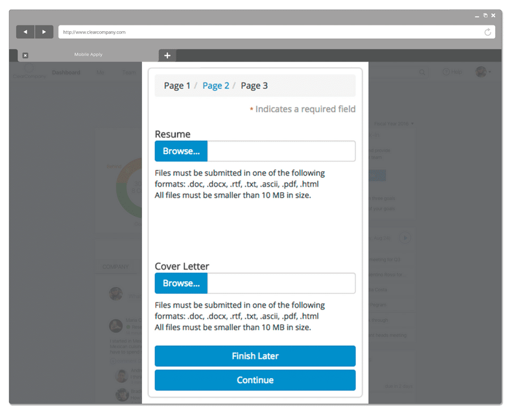Image resolution: width=510 pixels, height=413 pixels.
Task: Close the browser window
Action: [x=494, y=15]
